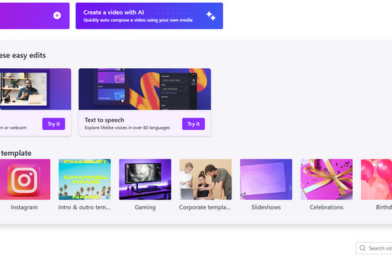
Task: Open Intro & outro templates thumbnail
Action: click(x=85, y=179)
